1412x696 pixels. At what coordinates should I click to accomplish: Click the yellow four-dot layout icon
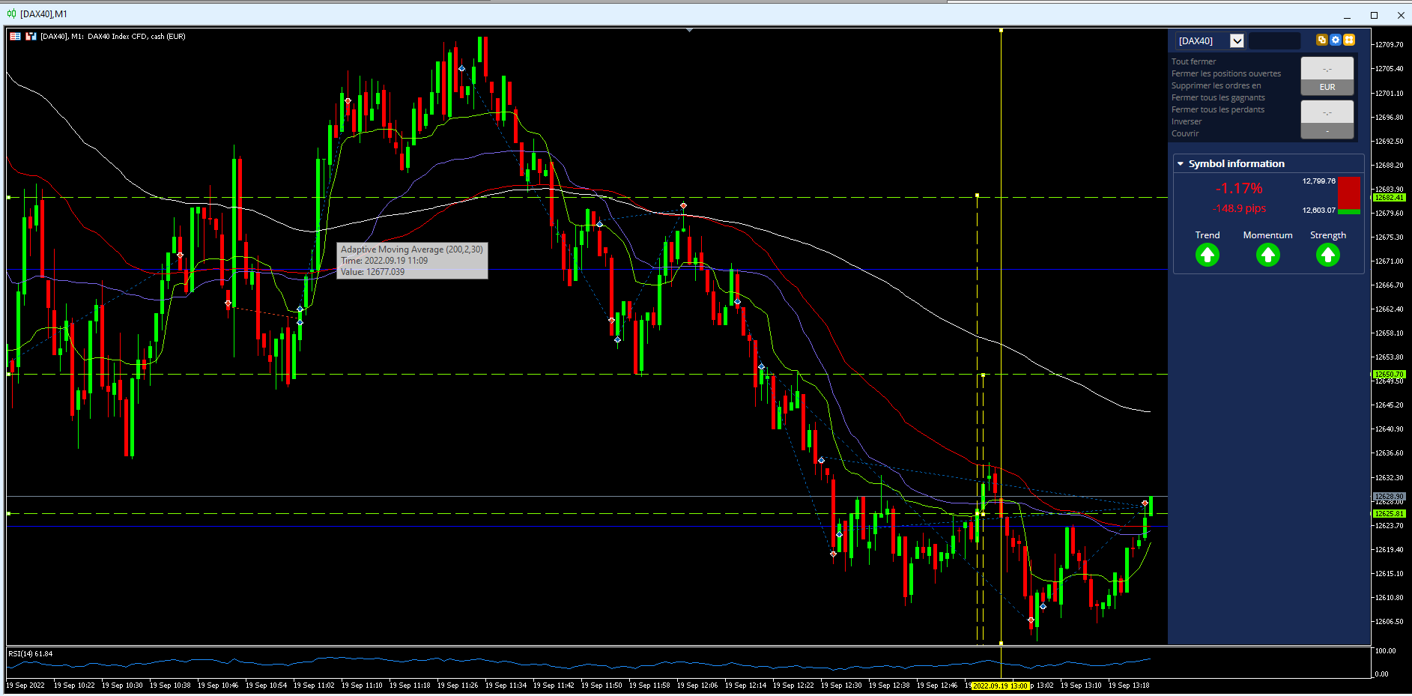click(x=1349, y=40)
